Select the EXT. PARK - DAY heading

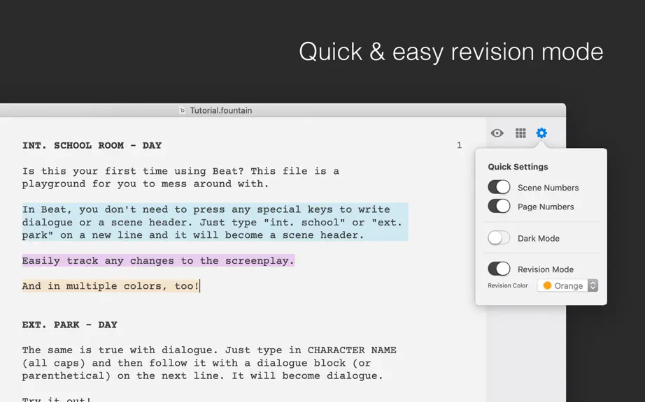pyautogui.click(x=70, y=325)
